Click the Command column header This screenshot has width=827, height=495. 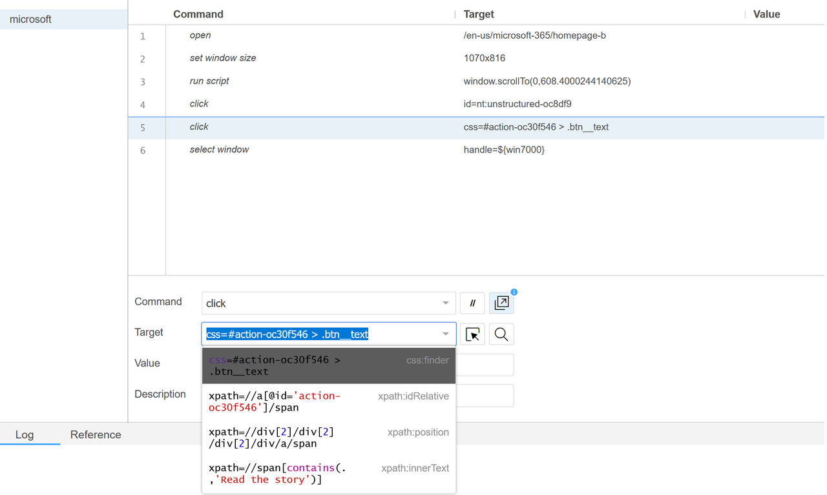[x=198, y=14]
